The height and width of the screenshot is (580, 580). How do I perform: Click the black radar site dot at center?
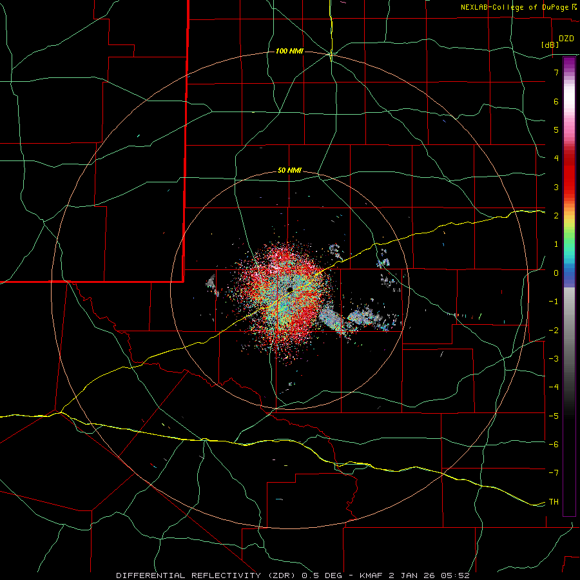click(289, 289)
